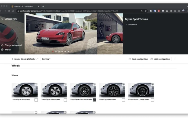Select first red carousel dot
The height and width of the screenshot is (119, 188).
[53, 51]
